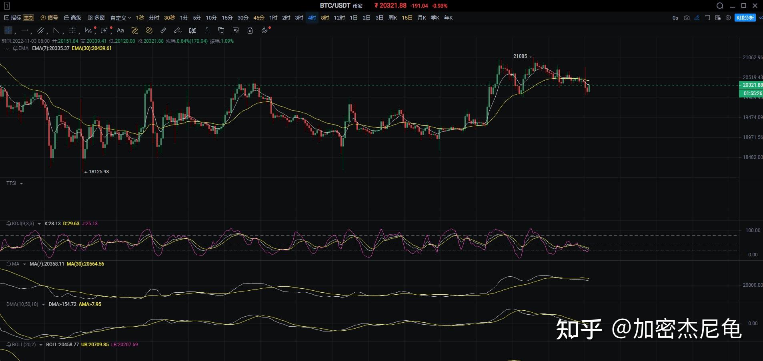Select the crosshair cursor tool
This screenshot has width=763, height=361.
(8, 30)
